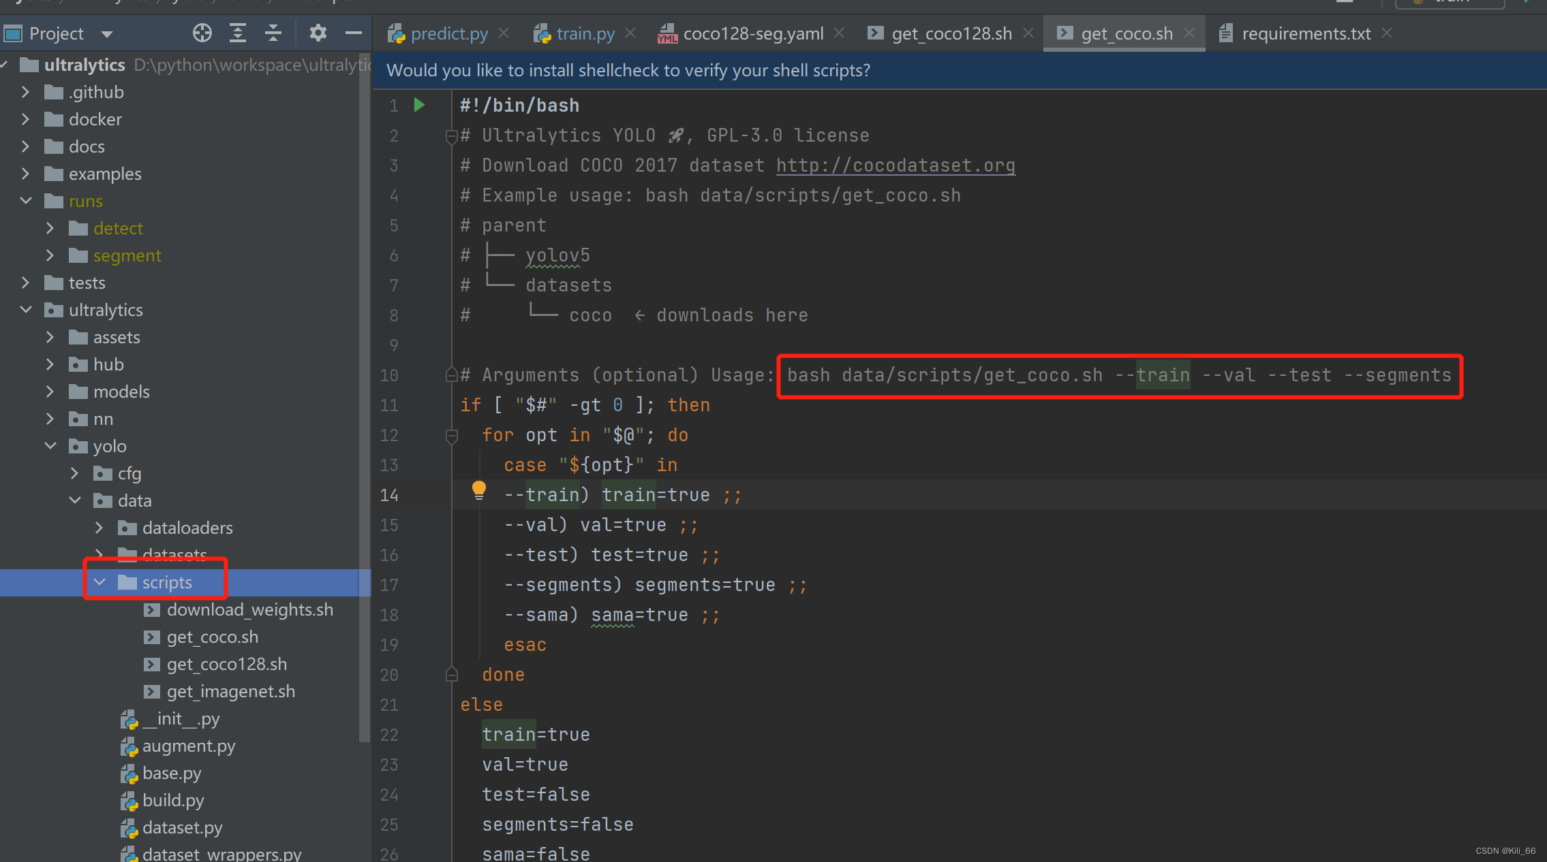1547x862 pixels.
Task: Hide the Project panel with minus icon
Action: [x=353, y=33]
